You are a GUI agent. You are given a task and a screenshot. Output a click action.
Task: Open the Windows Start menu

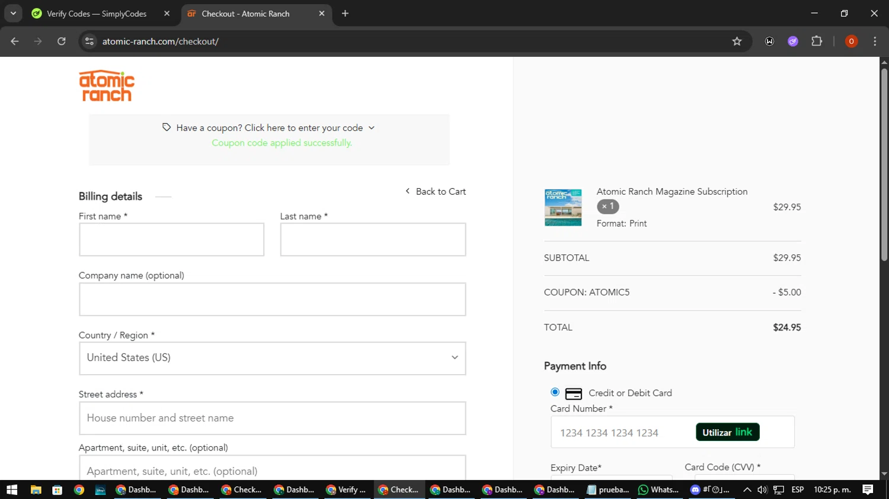12,490
